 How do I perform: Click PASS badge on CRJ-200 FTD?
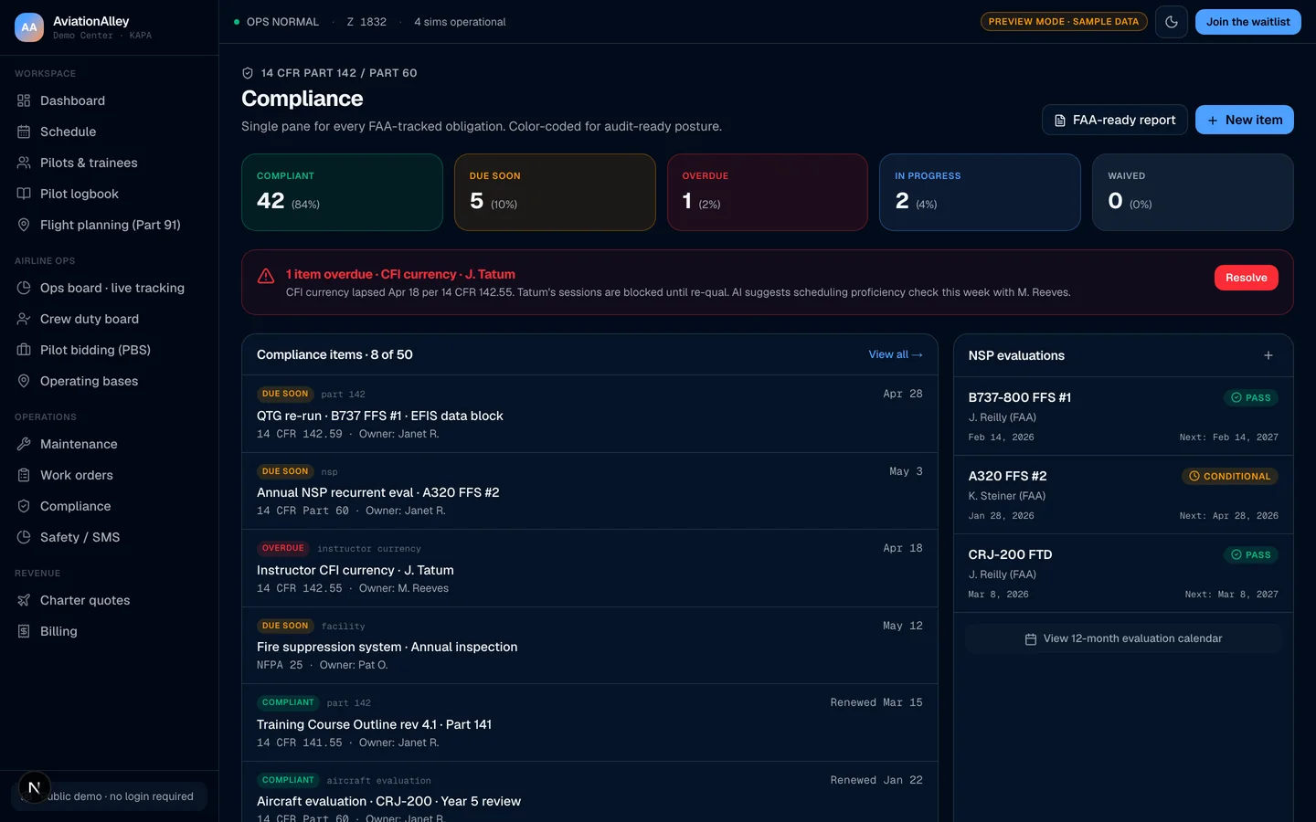pyautogui.click(x=1250, y=554)
